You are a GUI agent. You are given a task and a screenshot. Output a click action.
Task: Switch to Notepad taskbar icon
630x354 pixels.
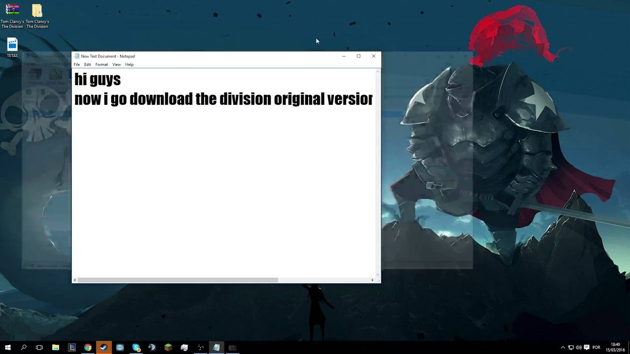click(216, 347)
